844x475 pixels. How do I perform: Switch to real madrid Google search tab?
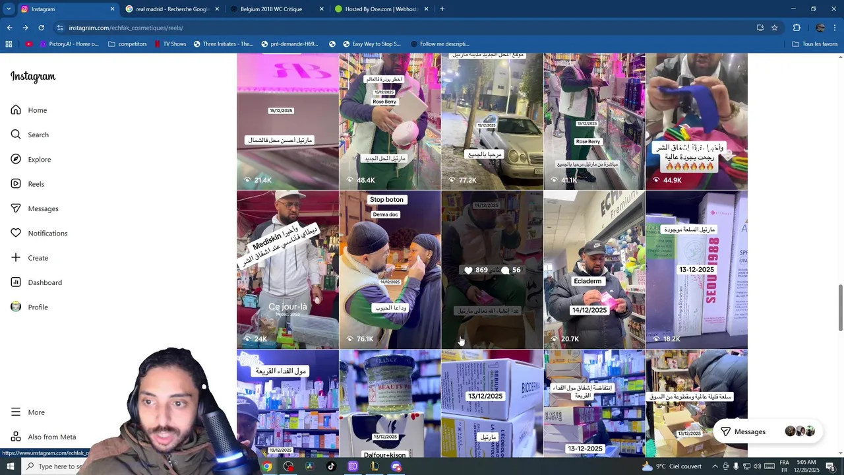[x=172, y=9]
